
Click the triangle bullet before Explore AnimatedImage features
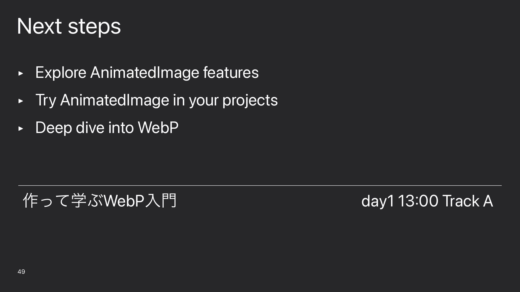pyautogui.click(x=20, y=73)
